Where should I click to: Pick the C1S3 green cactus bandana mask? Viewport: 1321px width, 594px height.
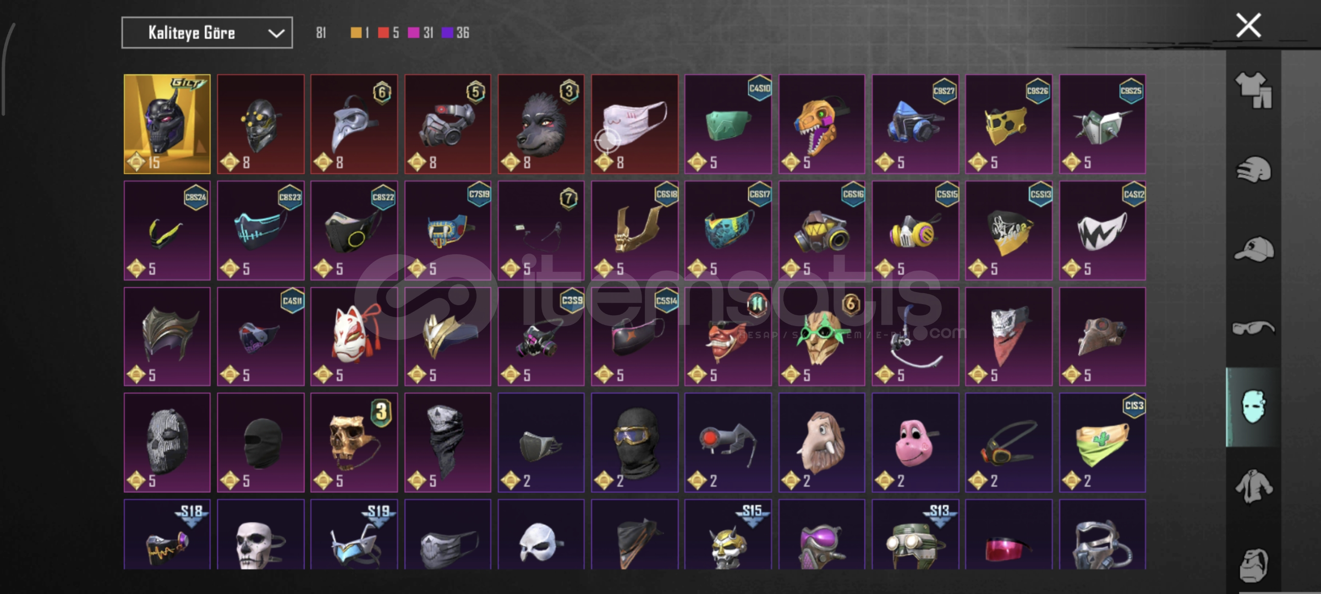tap(1102, 442)
